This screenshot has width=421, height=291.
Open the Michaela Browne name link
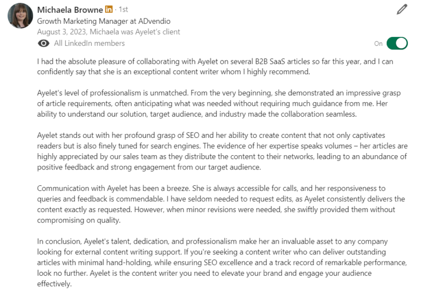[x=70, y=9]
